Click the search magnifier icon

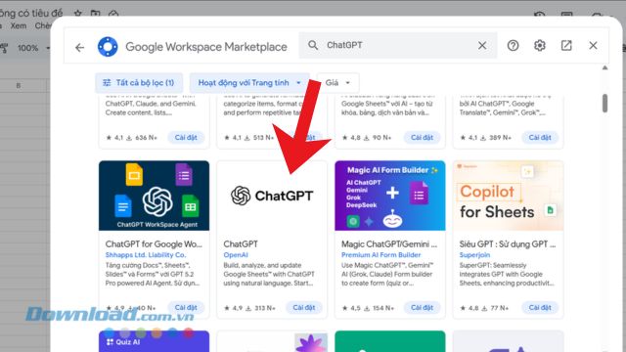point(313,45)
